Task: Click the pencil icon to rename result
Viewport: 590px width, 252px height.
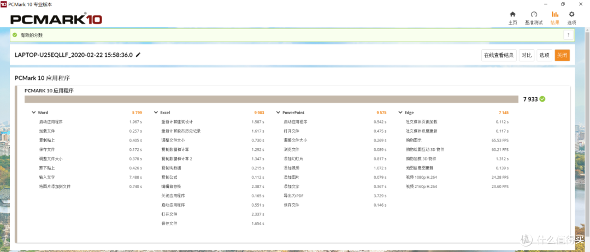Action: click(x=138, y=55)
